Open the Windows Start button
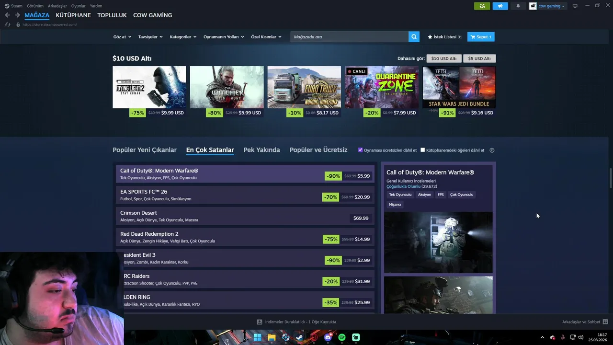This screenshot has width=613, height=345. (x=257, y=337)
